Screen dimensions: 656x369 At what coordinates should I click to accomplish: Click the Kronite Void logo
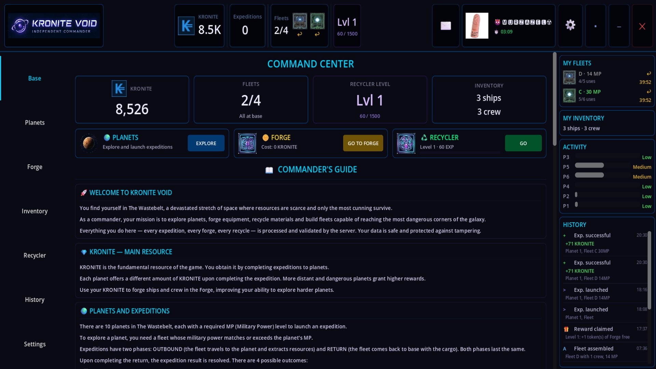pyautogui.click(x=54, y=26)
